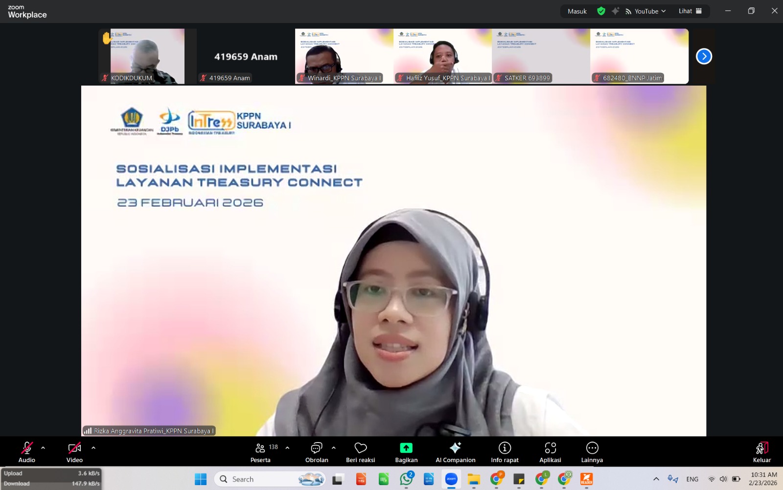Select Winardi_KPPN Surabaya I video thumbnail

click(344, 56)
